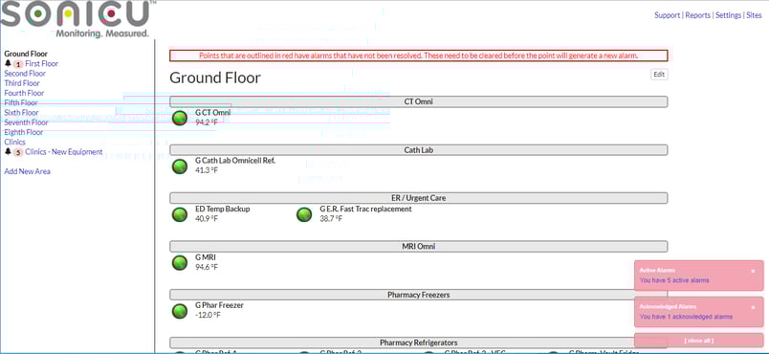Select Ground Floor in the area list
The image size is (769, 354).
coord(26,54)
